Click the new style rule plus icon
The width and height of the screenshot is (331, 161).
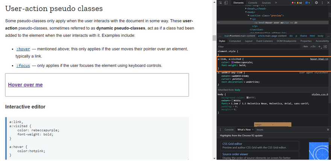[x=319, y=46]
